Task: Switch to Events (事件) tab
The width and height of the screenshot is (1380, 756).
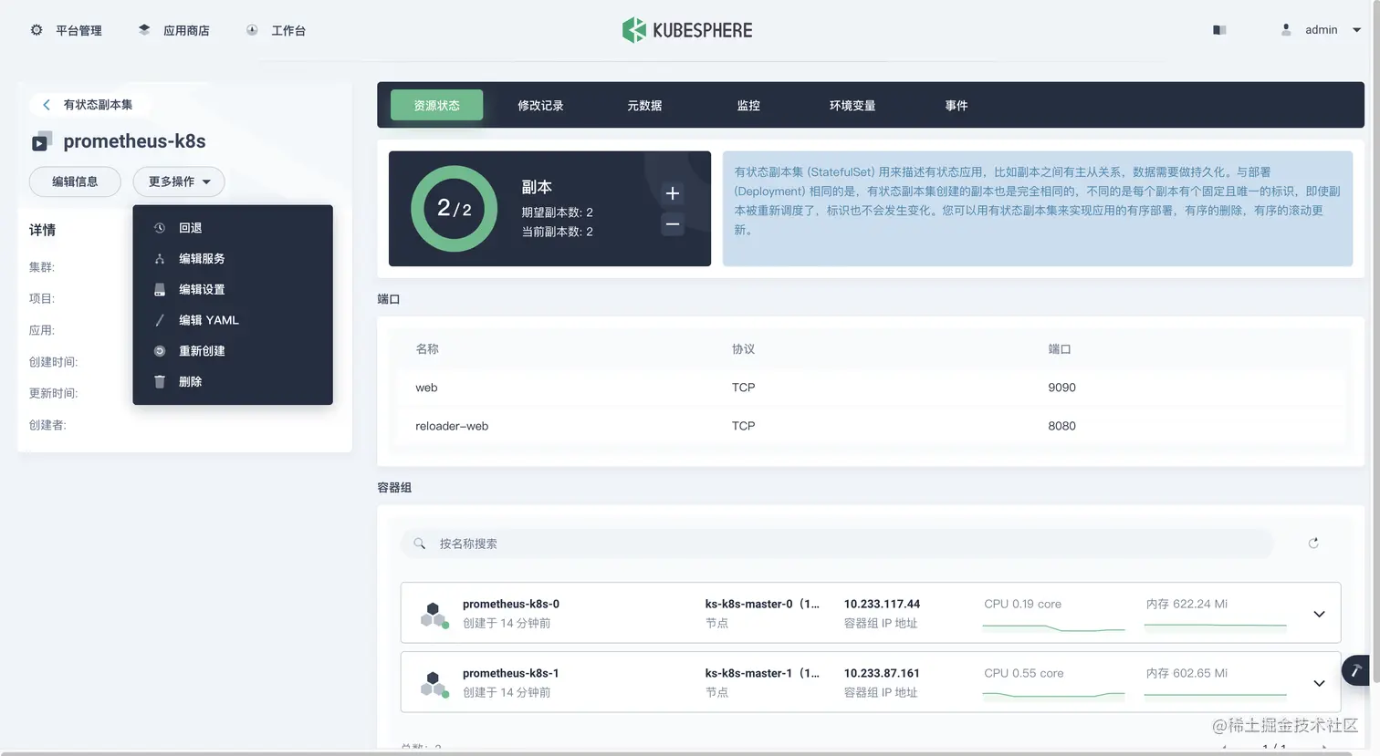Action: point(957,105)
